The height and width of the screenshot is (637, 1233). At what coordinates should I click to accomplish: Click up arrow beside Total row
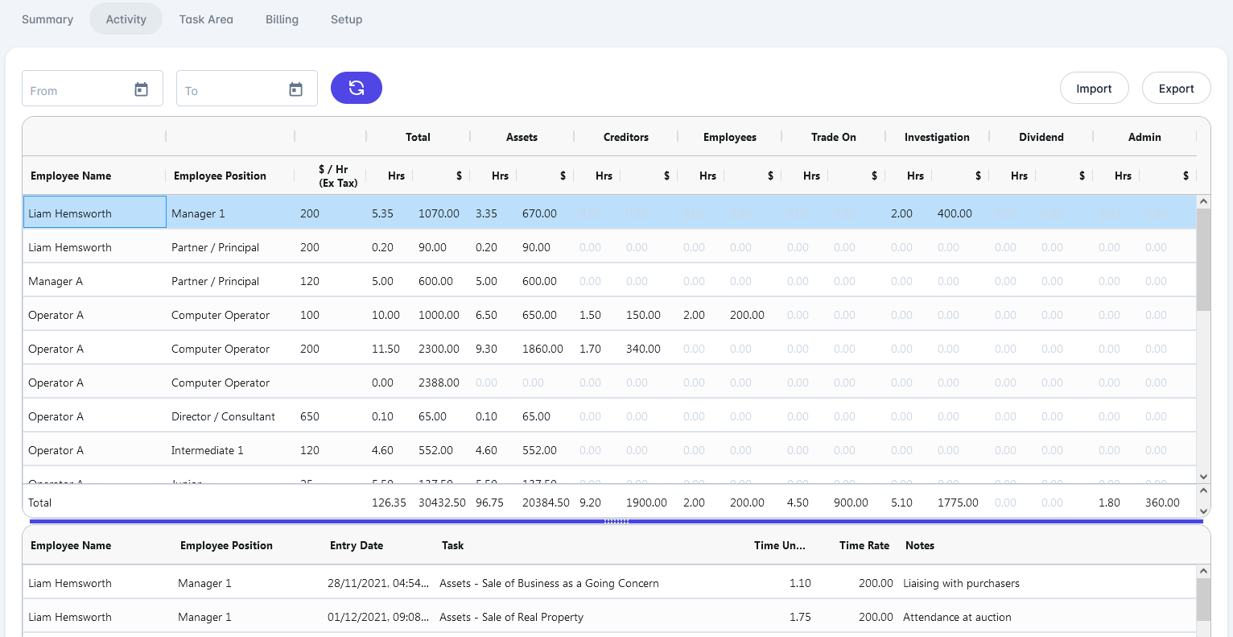click(x=1203, y=490)
